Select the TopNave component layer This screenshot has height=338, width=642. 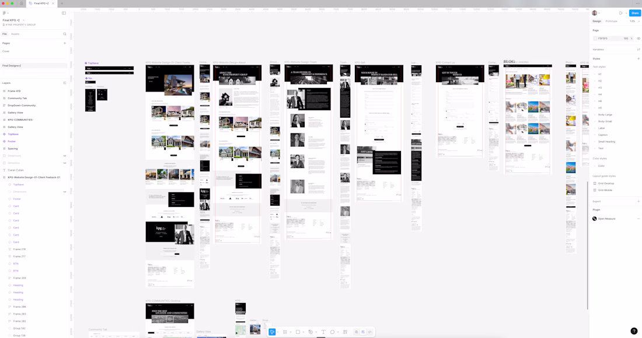[13, 134]
